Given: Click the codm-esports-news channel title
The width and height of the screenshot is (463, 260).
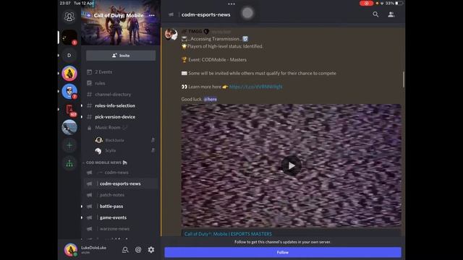Looking at the screenshot, I should click(205, 14).
